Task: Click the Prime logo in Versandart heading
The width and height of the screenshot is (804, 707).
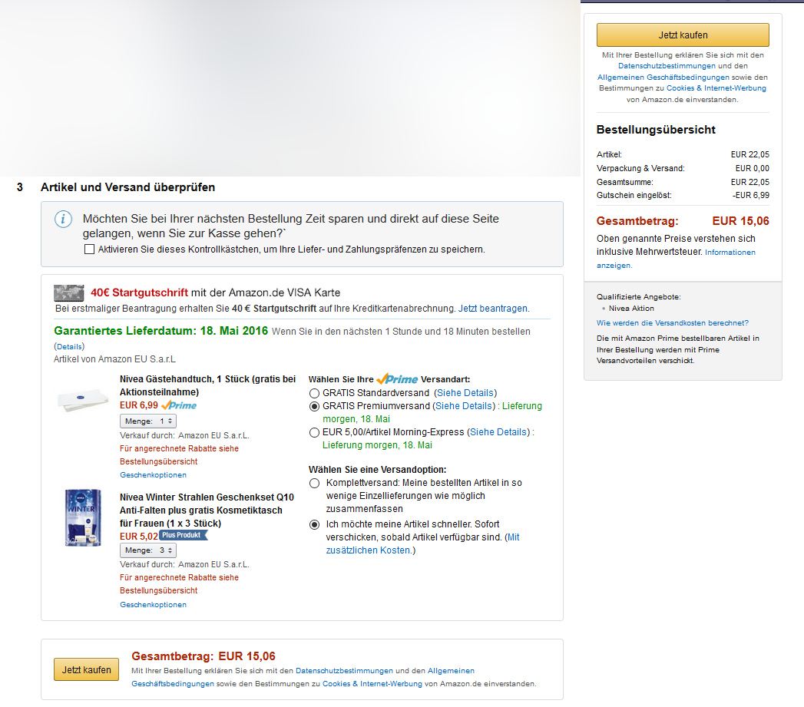Action: (x=397, y=379)
